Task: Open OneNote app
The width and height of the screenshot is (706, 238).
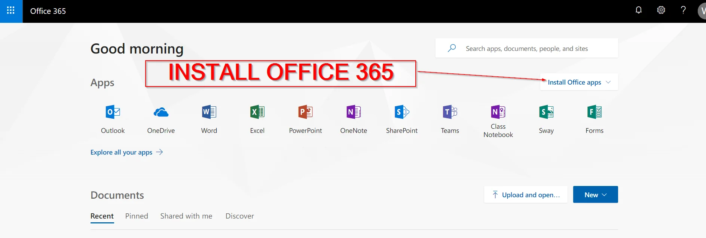Action: 354,119
